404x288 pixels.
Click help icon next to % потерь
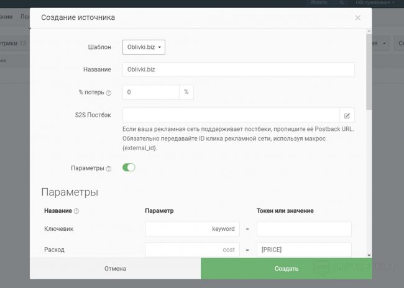109,92
